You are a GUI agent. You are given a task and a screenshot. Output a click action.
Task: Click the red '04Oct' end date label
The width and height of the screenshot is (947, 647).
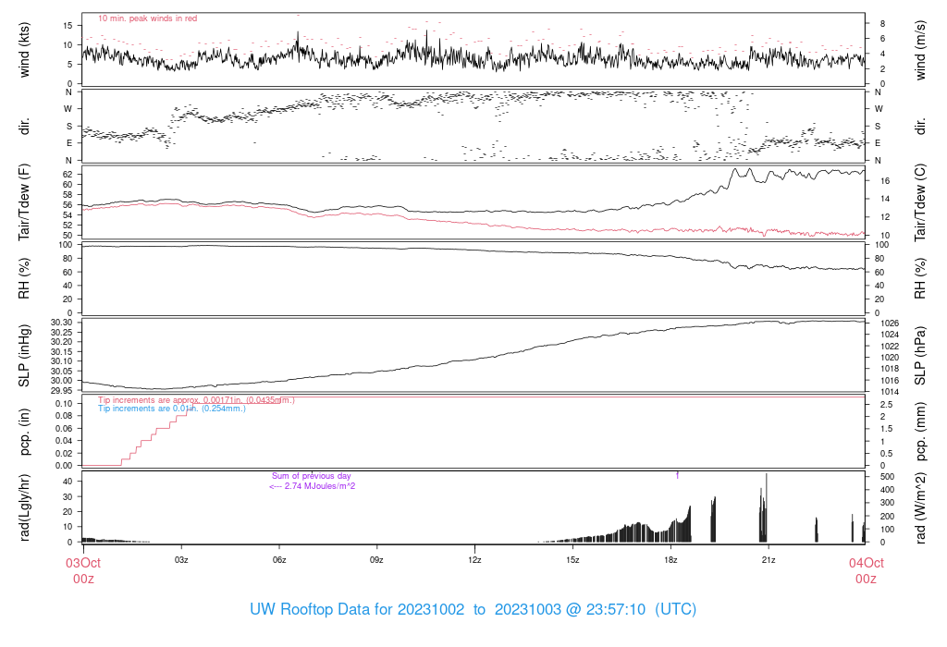click(866, 563)
